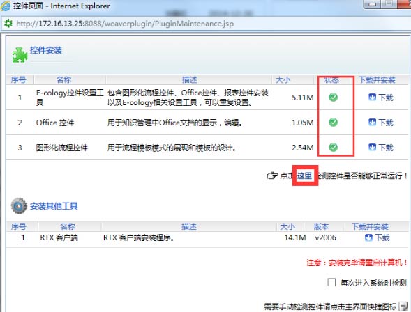Viewport: 411px width, 312px height.
Task: Click green status checkmark for E-cology row
Action: [x=333, y=97]
